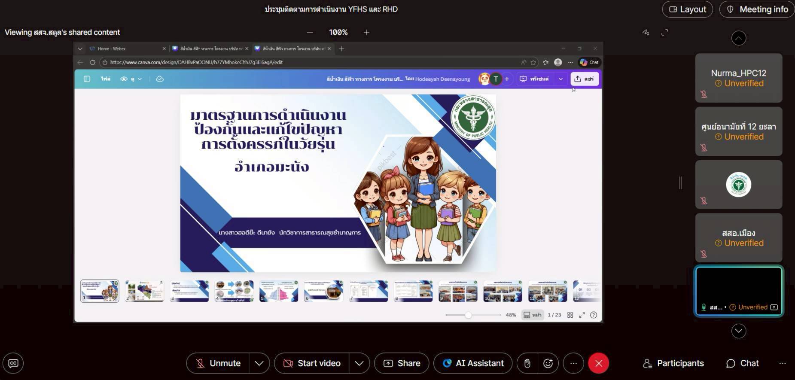Open more options ellipsis in control bar
Viewport: 795px width, 380px height.
573,363
